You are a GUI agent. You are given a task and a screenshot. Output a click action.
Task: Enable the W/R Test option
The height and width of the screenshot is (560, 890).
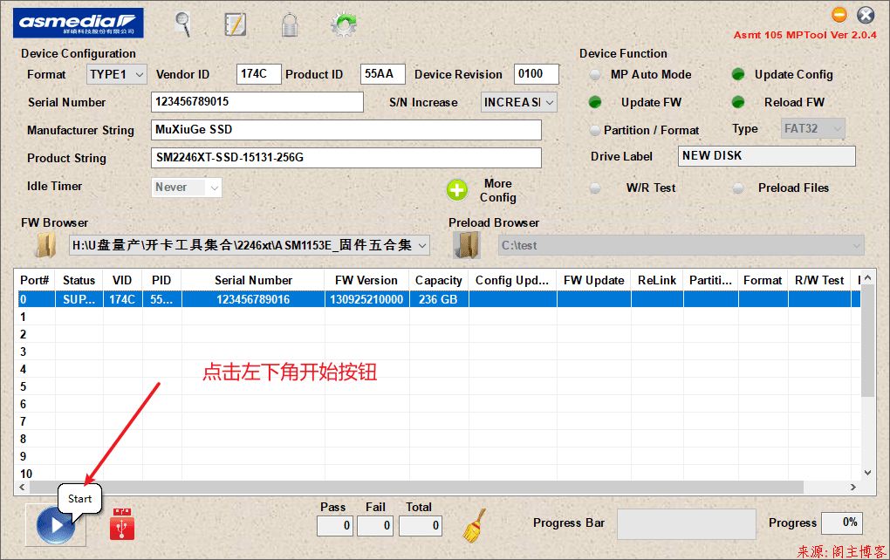pos(595,188)
